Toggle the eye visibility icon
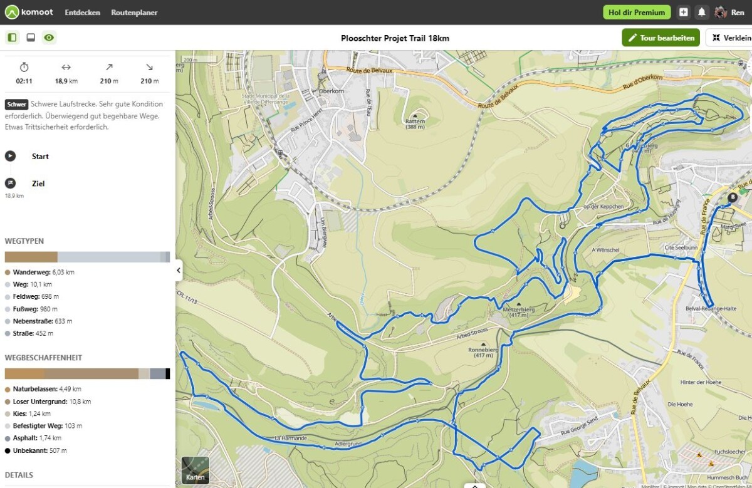 (50, 38)
